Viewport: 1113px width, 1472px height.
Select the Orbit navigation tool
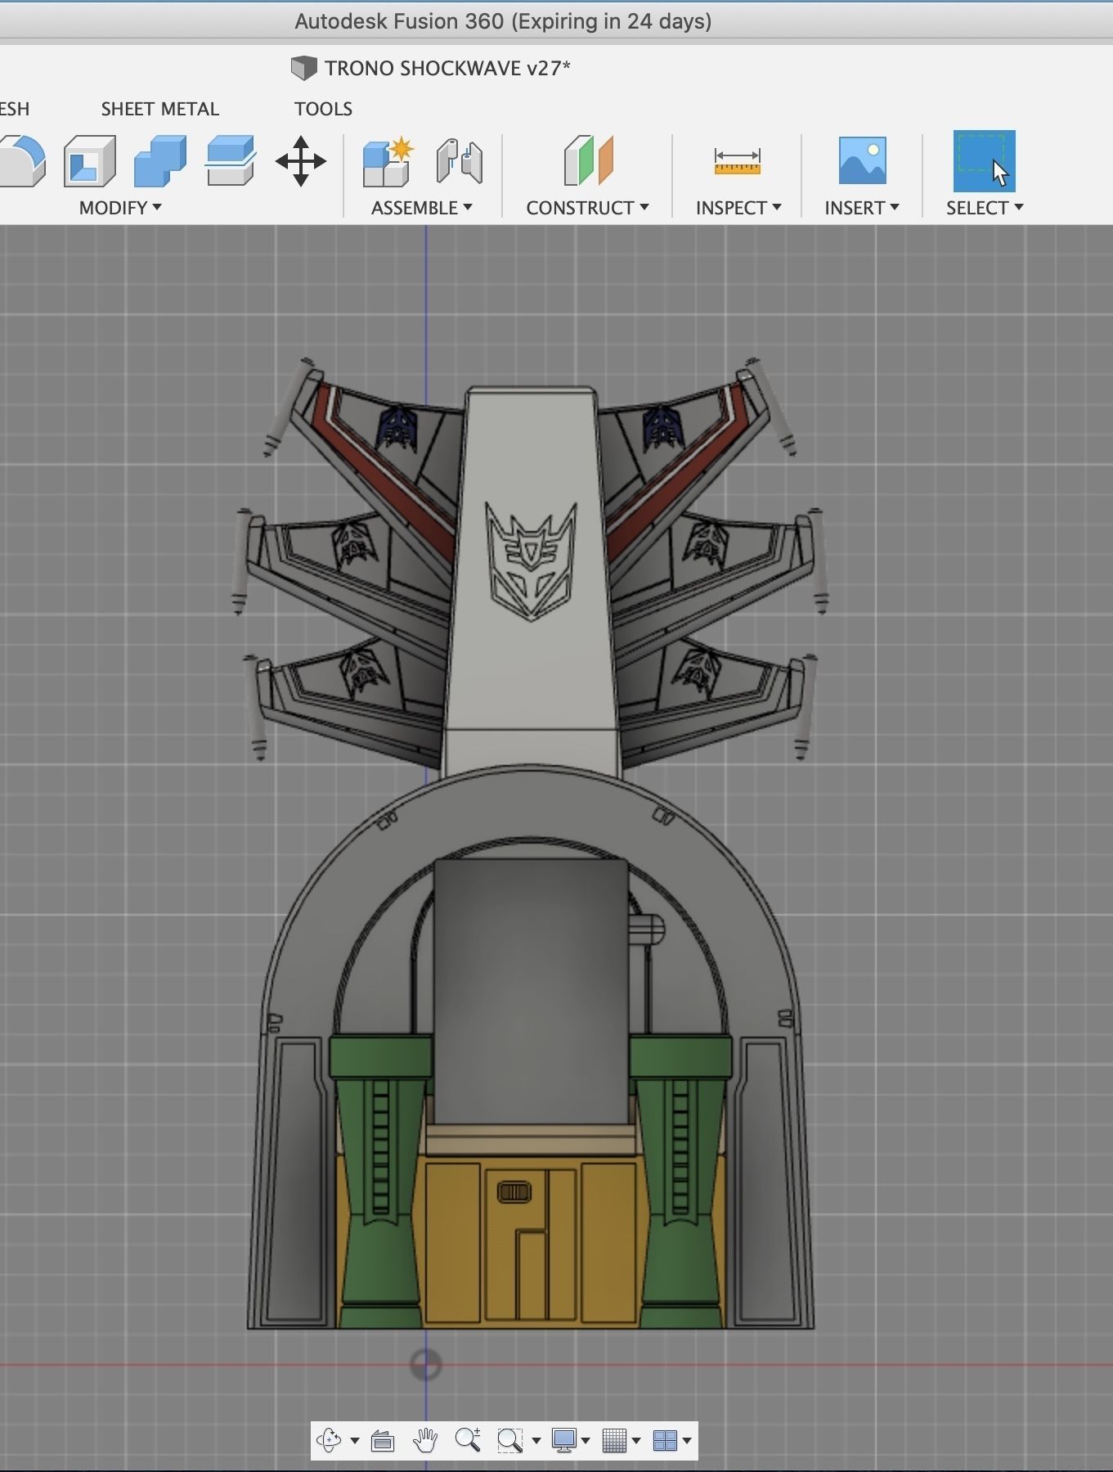pyautogui.click(x=330, y=1440)
